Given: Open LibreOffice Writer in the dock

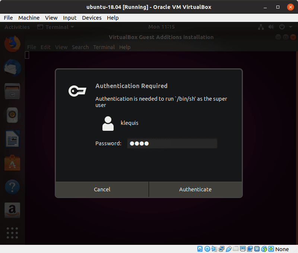Looking at the screenshot, I should point(12,139).
